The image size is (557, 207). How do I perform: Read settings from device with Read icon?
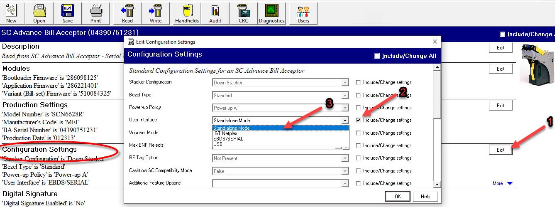tap(127, 13)
